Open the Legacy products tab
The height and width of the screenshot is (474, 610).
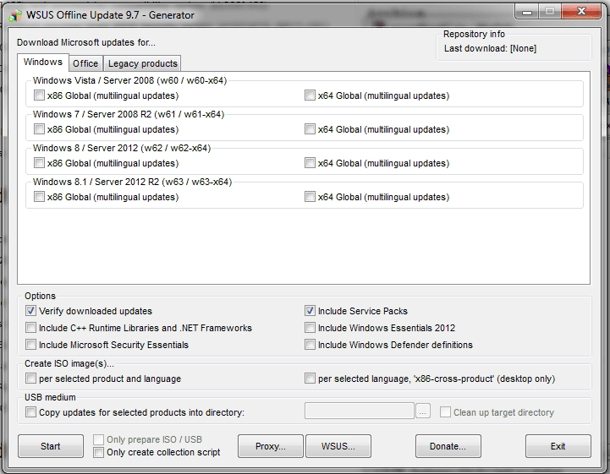click(142, 63)
